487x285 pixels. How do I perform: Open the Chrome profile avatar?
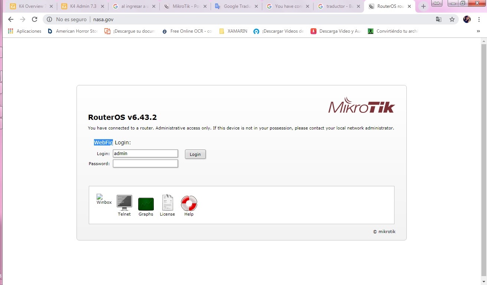[467, 19]
